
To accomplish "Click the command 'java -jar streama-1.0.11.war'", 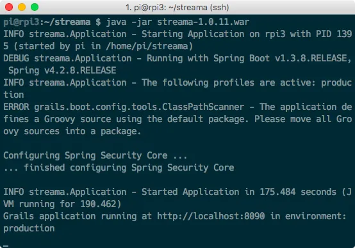I will coord(177,22).
